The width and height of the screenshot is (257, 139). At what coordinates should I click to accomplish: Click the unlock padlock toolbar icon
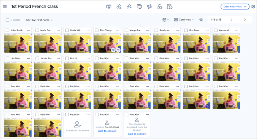(160, 7)
